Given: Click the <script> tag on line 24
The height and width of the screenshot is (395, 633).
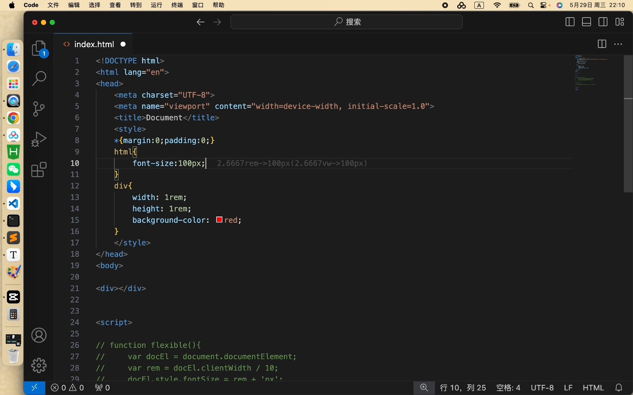Looking at the screenshot, I should click(114, 322).
